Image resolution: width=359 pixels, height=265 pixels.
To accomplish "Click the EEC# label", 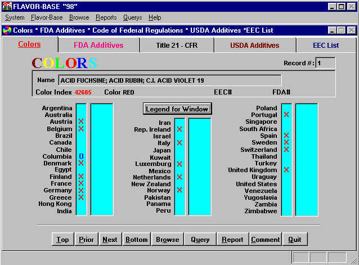I will pos(223,92).
